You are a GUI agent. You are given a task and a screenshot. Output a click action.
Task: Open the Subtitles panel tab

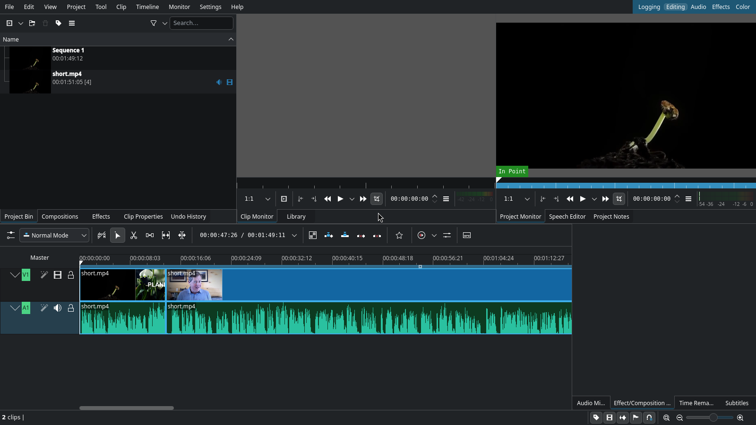(737, 403)
